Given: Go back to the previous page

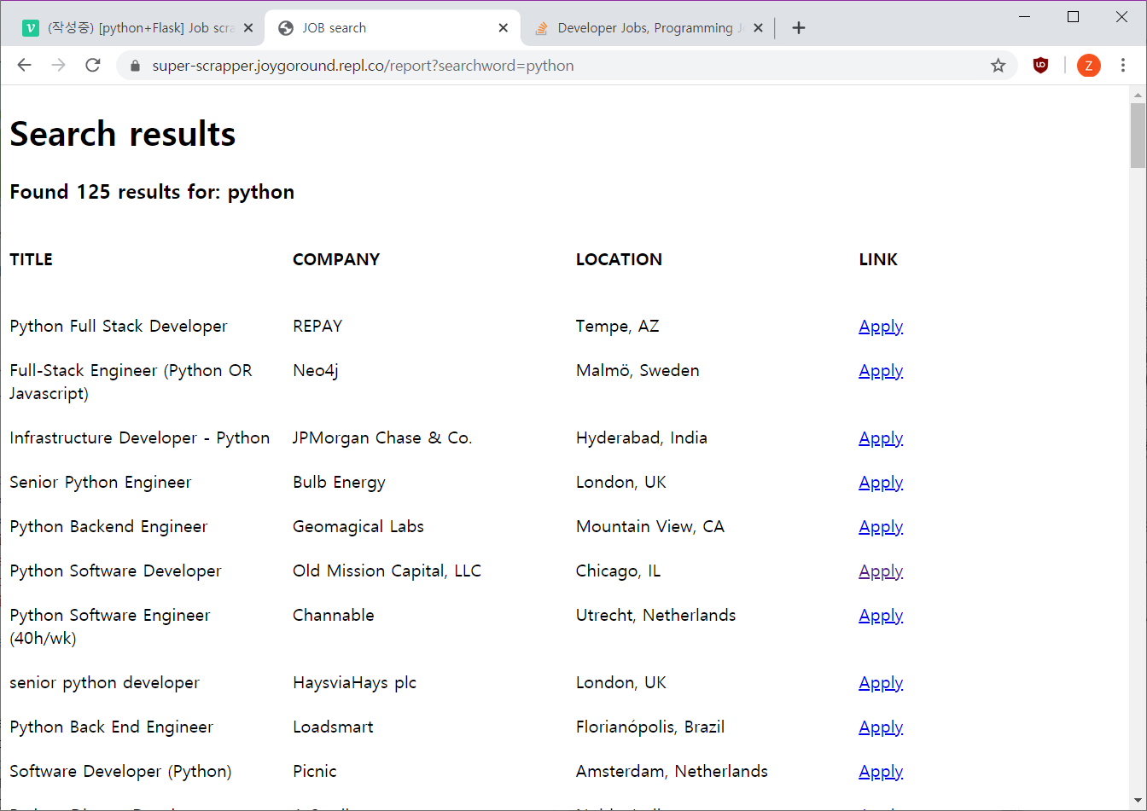Looking at the screenshot, I should point(24,66).
